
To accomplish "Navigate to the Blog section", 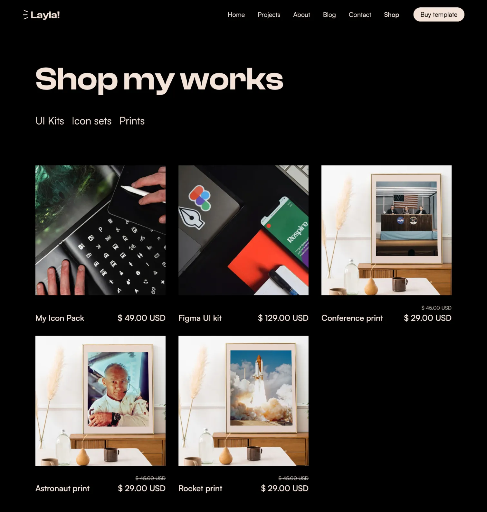I will pyautogui.click(x=329, y=15).
